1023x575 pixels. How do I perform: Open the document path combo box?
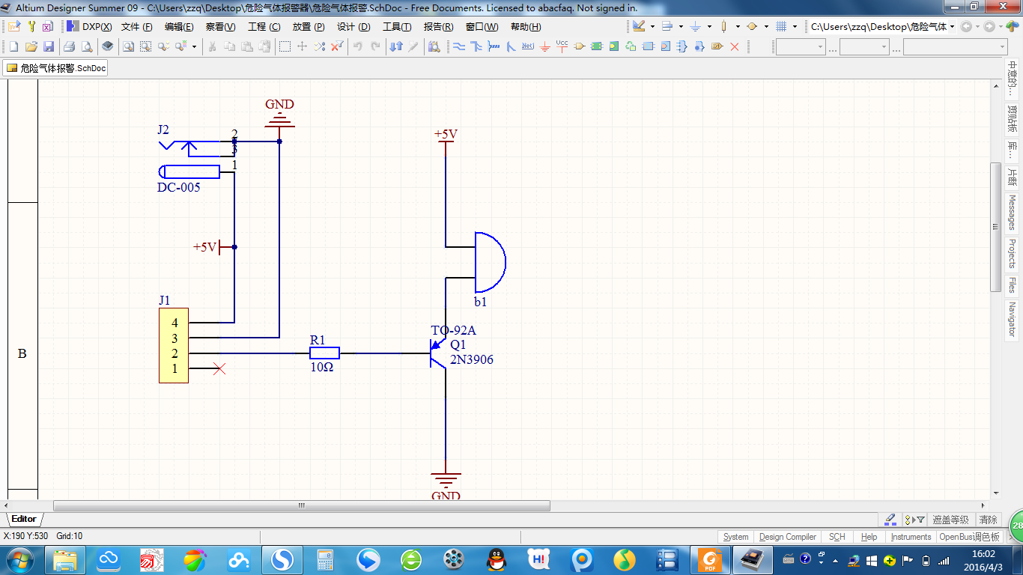point(883,26)
